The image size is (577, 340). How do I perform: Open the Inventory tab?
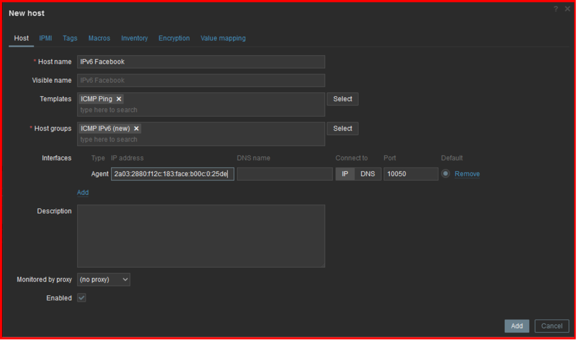click(x=134, y=38)
